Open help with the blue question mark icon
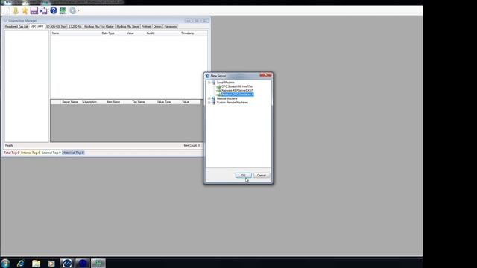 tap(54, 10)
